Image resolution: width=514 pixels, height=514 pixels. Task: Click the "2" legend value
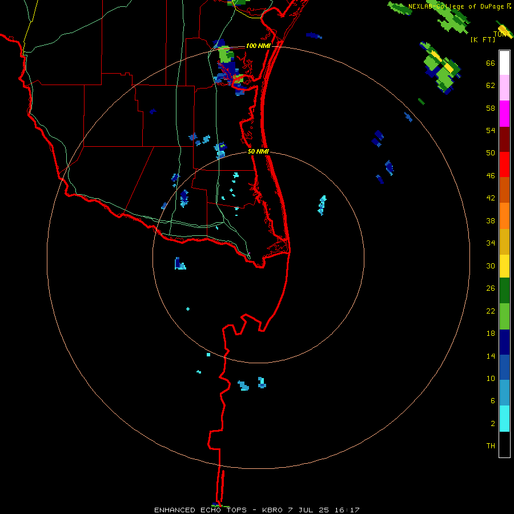(x=493, y=424)
